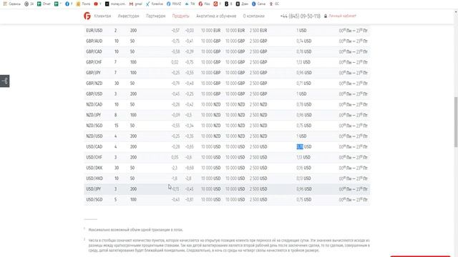Open the Fibo bookmark icon

point(200,4)
